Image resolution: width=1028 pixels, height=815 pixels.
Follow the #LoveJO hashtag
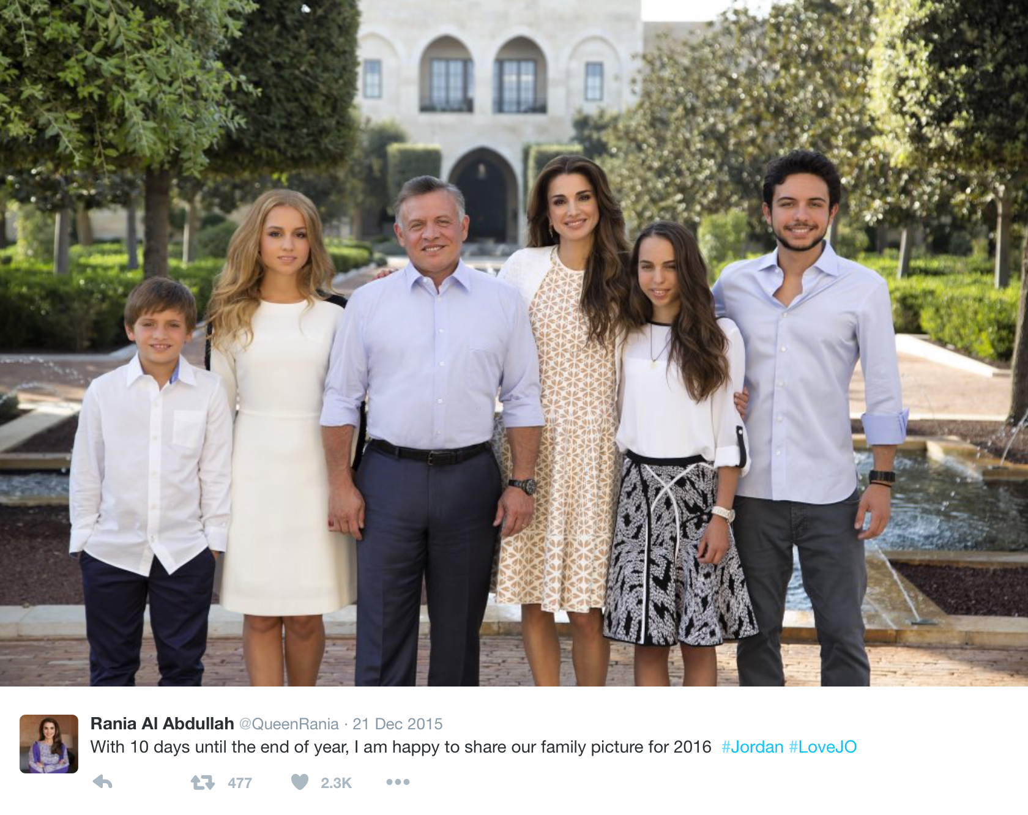click(x=823, y=747)
